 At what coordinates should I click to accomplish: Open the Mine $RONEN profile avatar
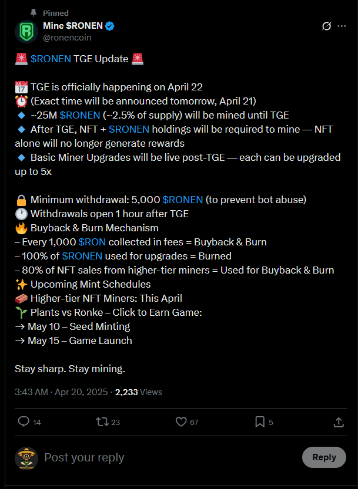26,31
